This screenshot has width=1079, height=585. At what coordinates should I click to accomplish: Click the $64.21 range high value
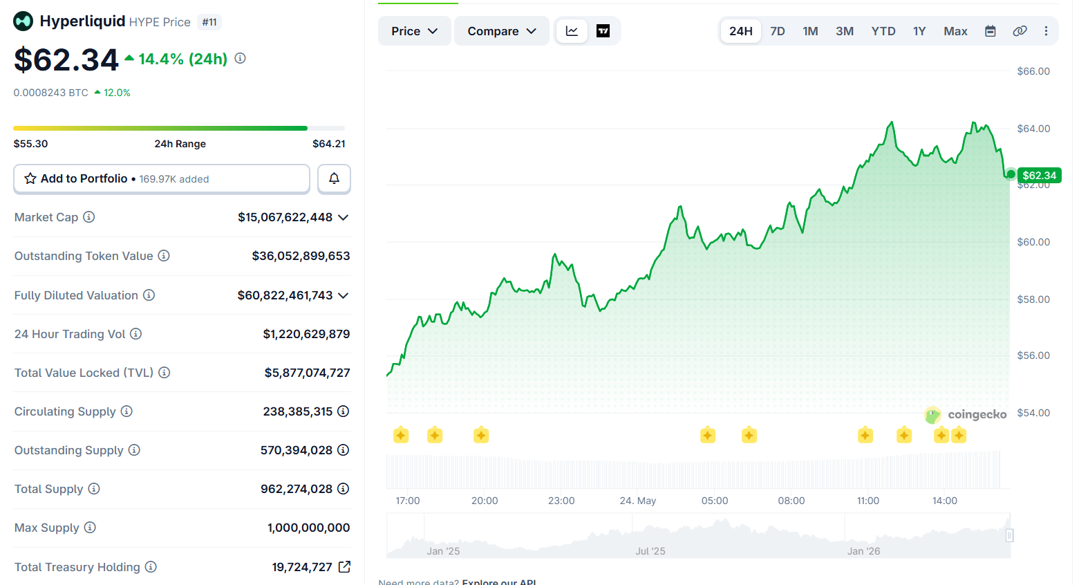[x=329, y=144]
